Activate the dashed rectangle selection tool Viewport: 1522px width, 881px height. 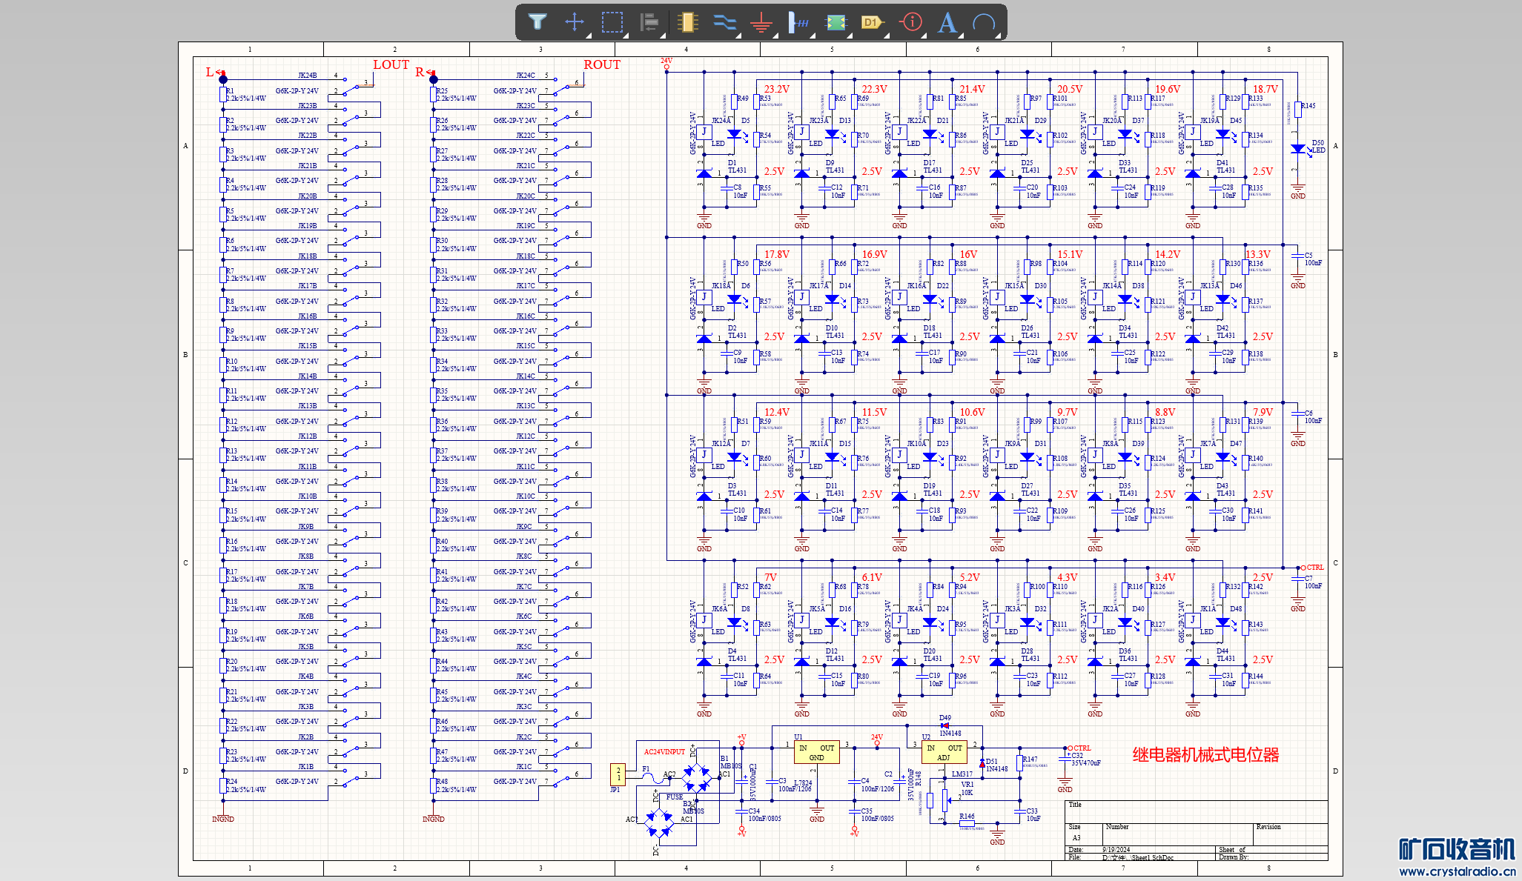tap(612, 22)
